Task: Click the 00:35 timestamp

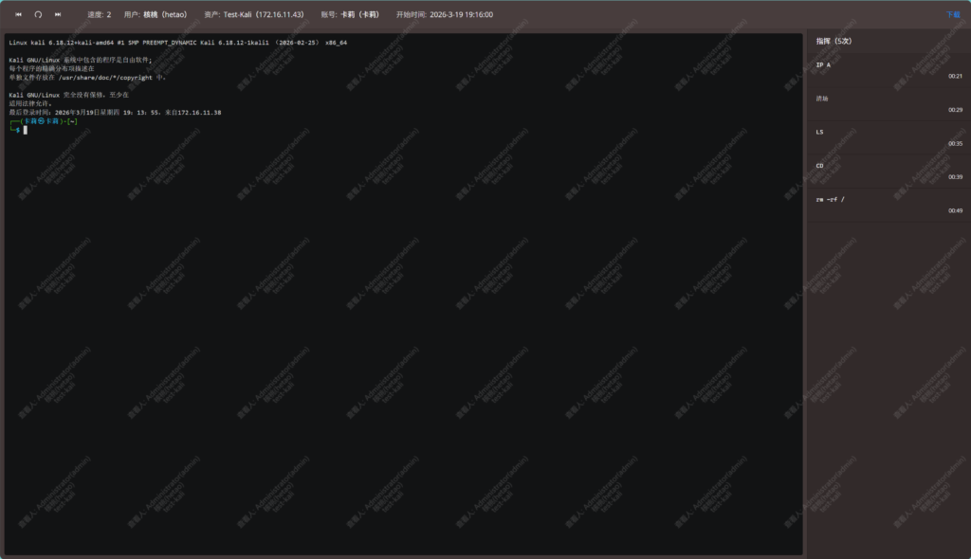Action: pyautogui.click(x=955, y=144)
